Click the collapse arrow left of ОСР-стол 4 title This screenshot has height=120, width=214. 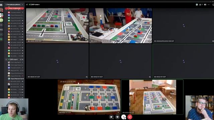coord(27,4)
